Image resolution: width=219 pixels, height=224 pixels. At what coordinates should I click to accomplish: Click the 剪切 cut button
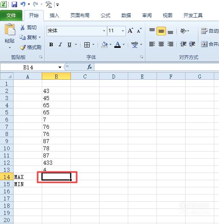pos(29,28)
